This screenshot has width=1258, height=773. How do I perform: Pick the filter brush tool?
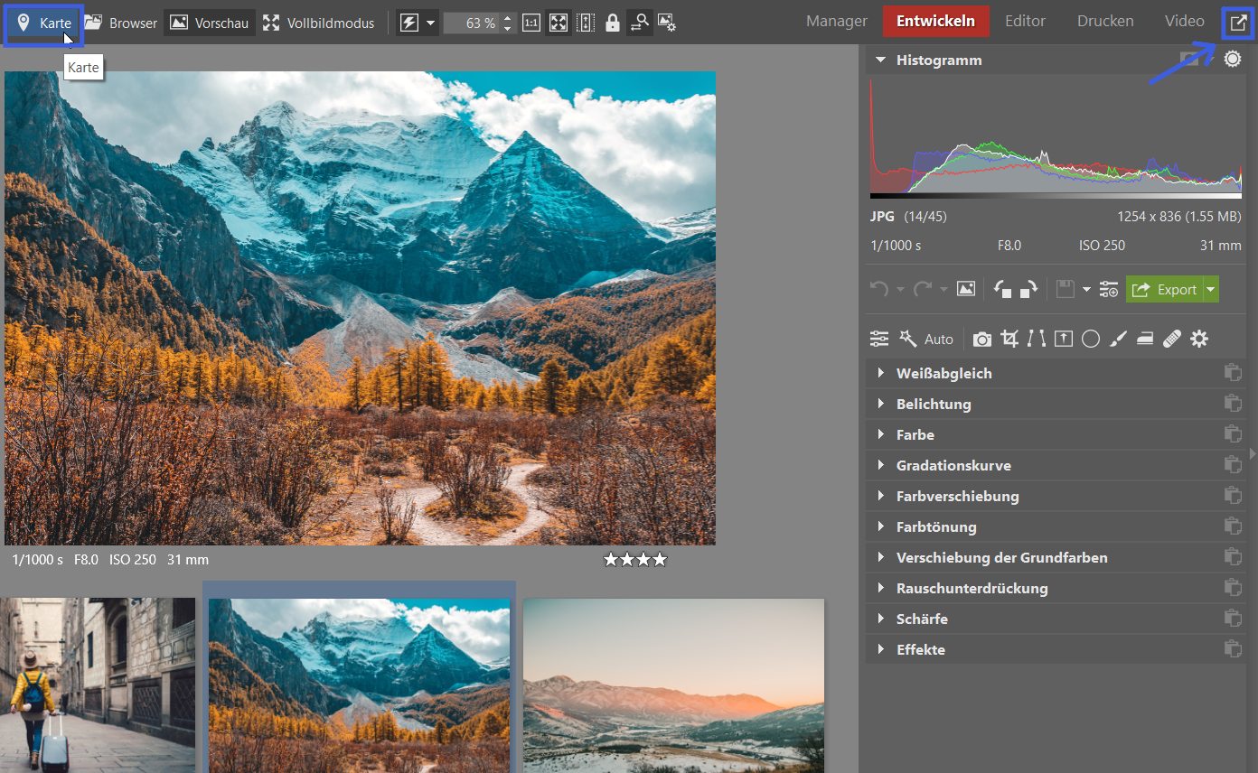(1118, 340)
